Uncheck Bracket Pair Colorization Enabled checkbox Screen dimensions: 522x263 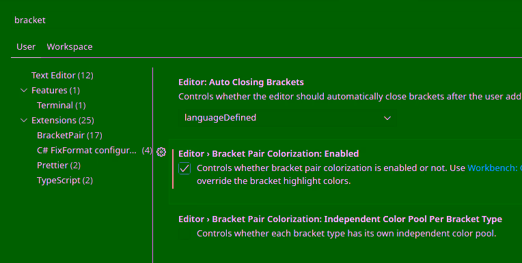[x=184, y=168]
